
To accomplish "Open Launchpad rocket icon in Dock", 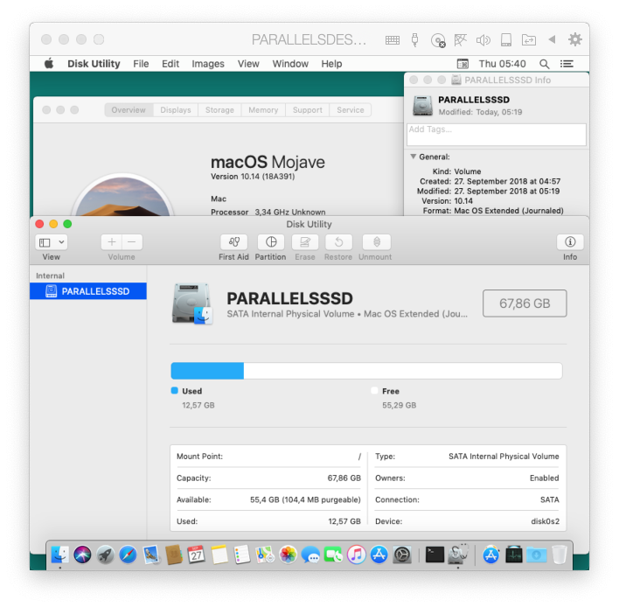I will 106,555.
